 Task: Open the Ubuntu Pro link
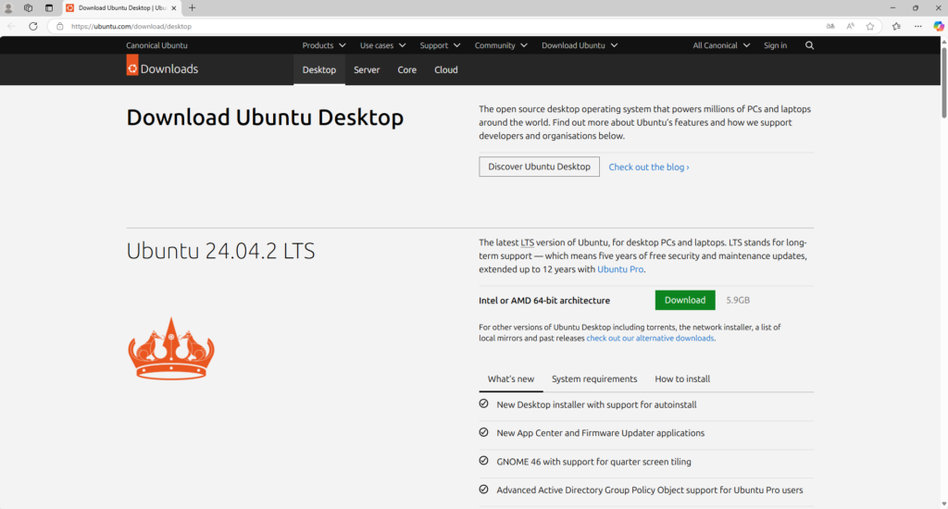tap(620, 269)
